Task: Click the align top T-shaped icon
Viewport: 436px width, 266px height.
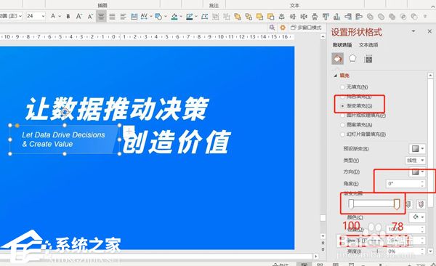Action: pyautogui.click(x=326, y=17)
